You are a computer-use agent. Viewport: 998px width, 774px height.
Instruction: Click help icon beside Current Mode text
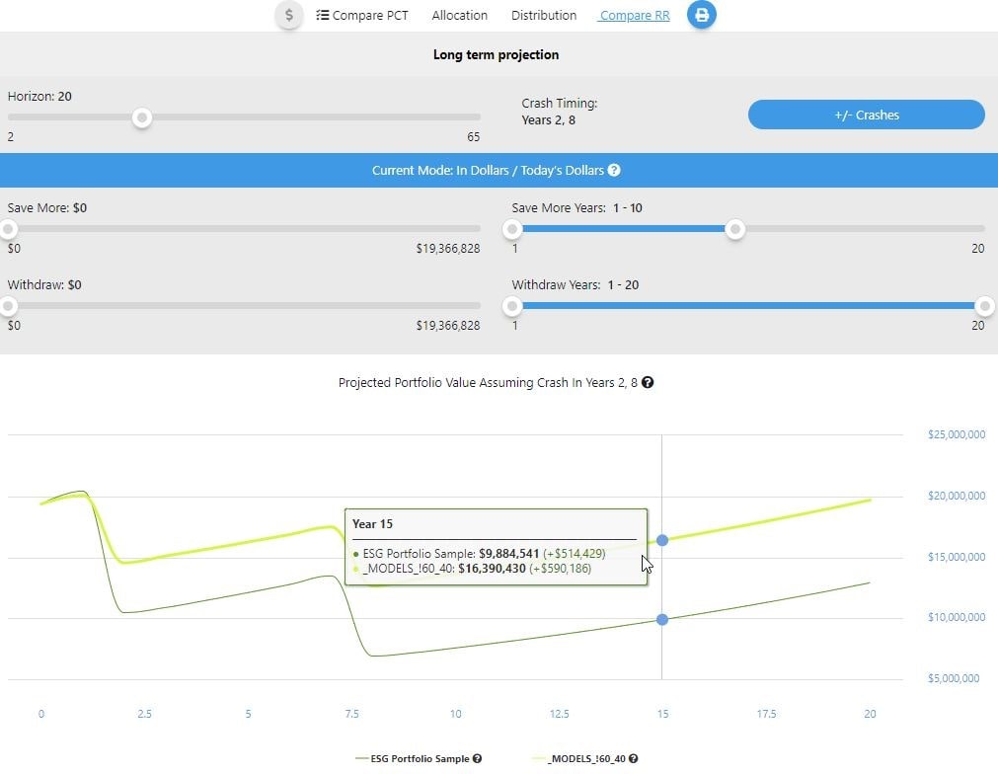pyautogui.click(x=614, y=171)
